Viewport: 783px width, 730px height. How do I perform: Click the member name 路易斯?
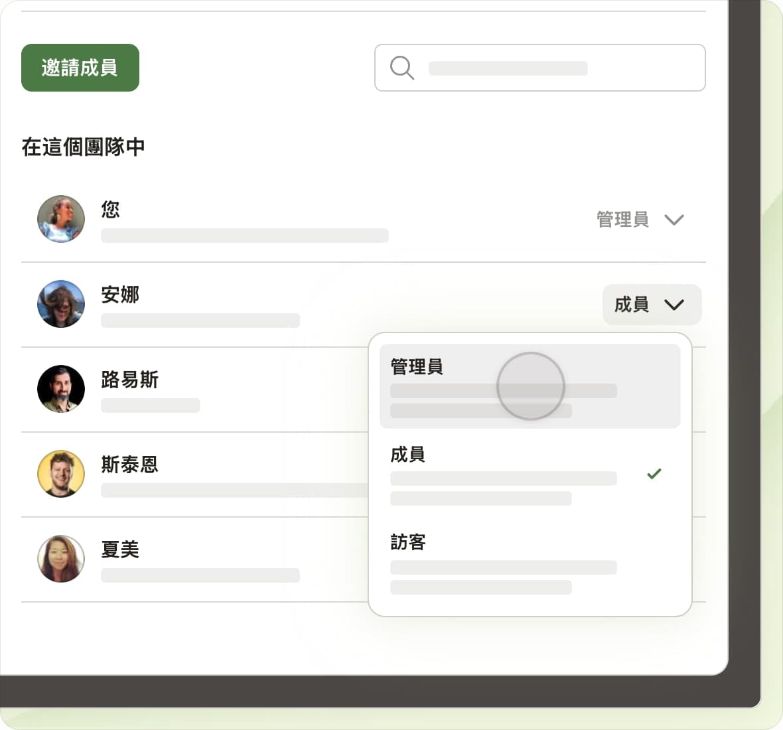[129, 380]
